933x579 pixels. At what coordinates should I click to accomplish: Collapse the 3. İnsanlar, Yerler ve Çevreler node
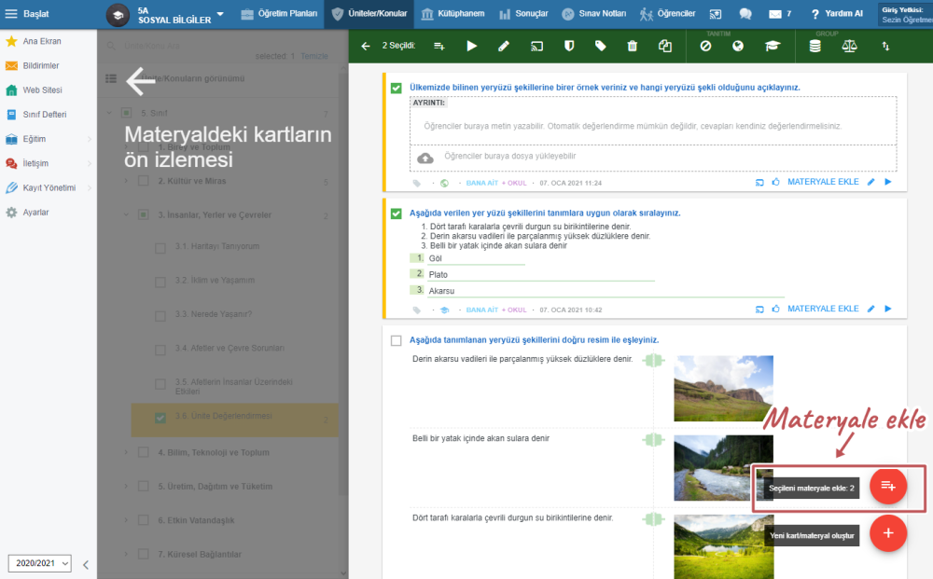[126, 214]
